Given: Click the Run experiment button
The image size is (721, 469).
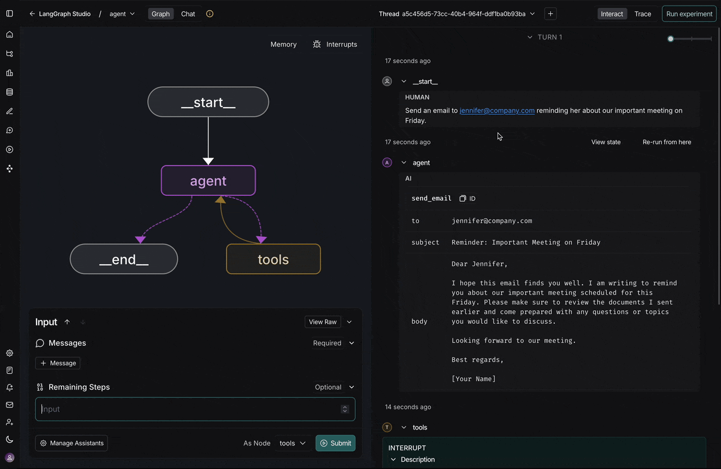Looking at the screenshot, I should 688,14.
